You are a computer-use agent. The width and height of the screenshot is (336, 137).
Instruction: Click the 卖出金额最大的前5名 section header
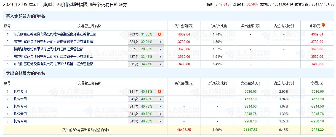tap(25, 73)
